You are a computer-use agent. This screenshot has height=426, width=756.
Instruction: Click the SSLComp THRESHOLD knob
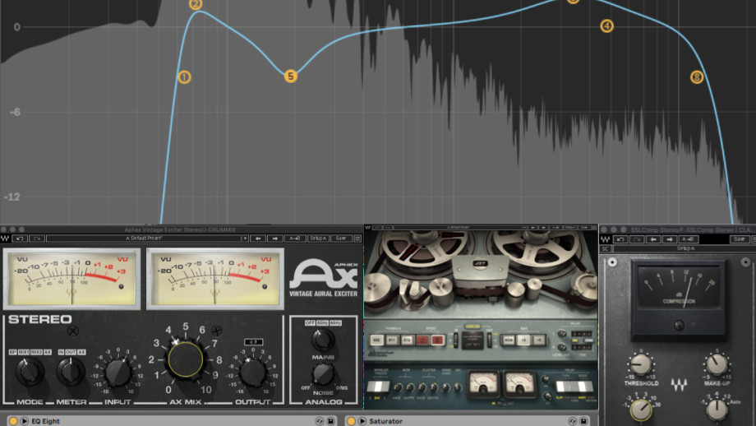[641, 364]
